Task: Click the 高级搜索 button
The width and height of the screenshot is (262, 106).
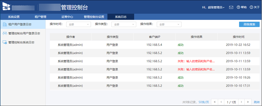Action: pyautogui.click(x=249, y=24)
